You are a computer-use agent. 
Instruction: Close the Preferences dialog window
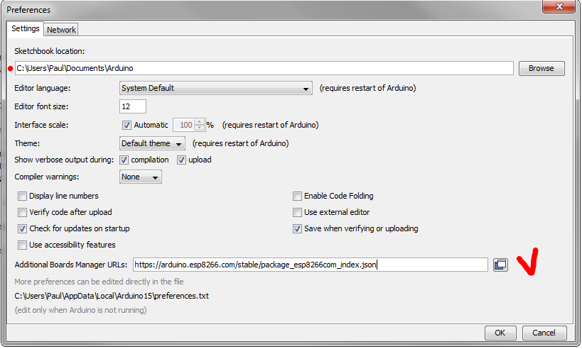click(556, 8)
